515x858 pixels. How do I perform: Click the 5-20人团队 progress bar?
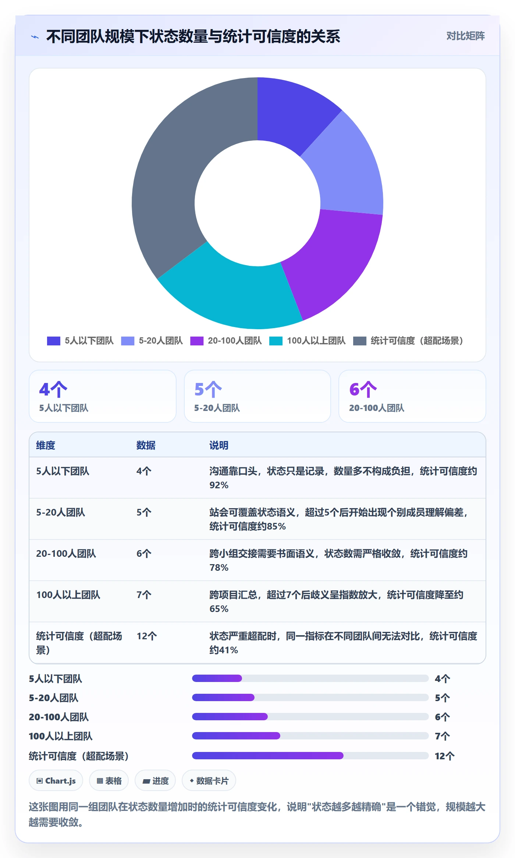coord(310,697)
